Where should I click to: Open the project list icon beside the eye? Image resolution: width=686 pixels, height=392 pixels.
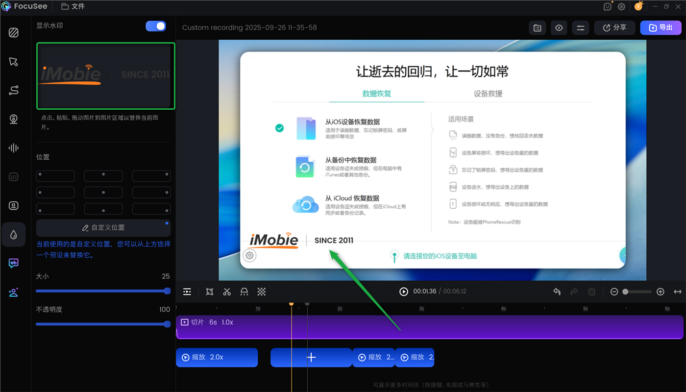pos(538,28)
